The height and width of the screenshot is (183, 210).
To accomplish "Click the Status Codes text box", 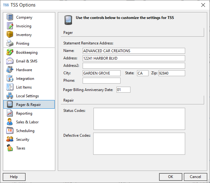I will (139, 119).
